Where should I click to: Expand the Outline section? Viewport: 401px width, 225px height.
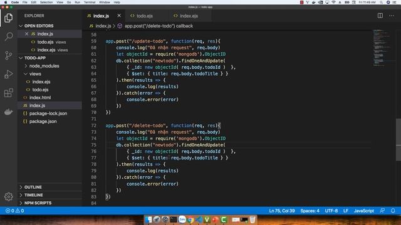click(x=33, y=187)
